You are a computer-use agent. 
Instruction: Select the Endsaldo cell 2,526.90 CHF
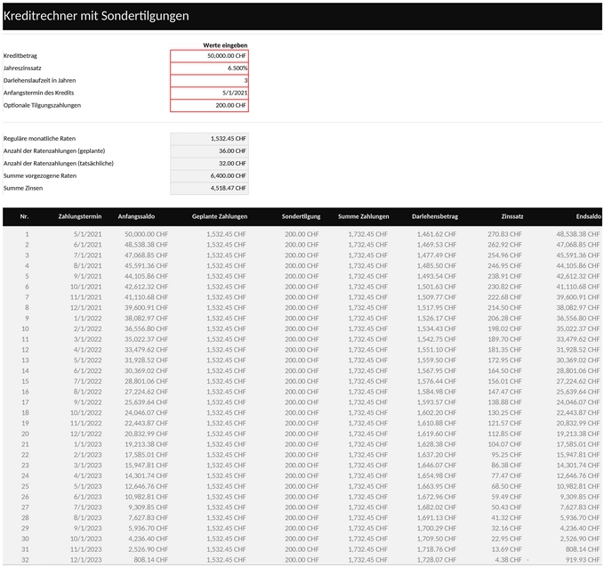tap(580, 539)
